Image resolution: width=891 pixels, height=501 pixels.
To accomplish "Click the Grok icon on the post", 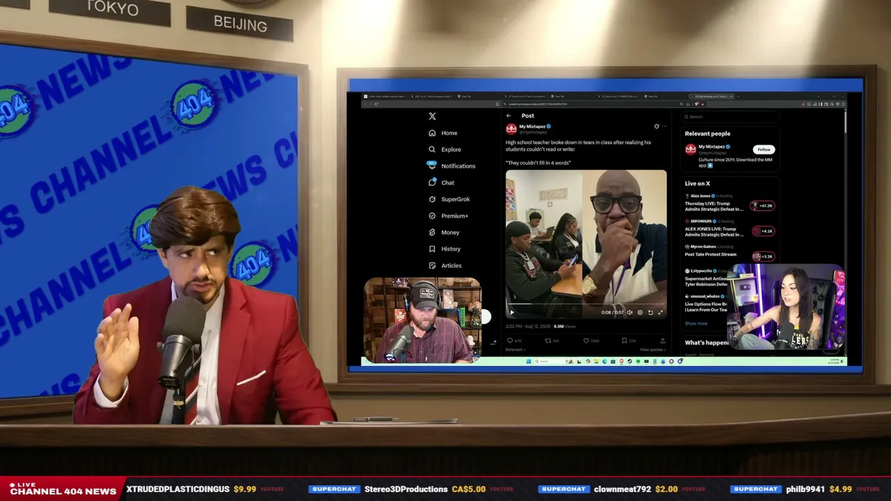I will tap(656, 127).
